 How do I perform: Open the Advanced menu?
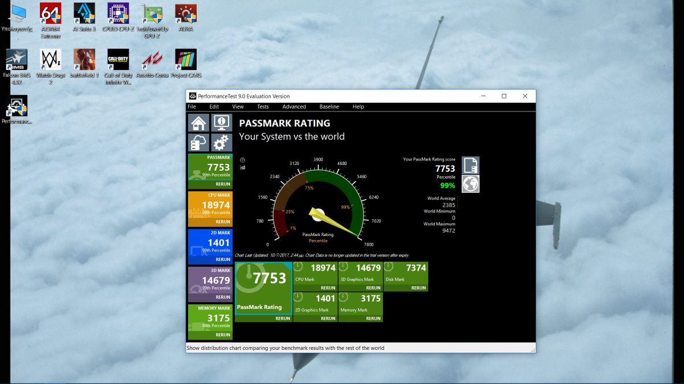click(294, 106)
